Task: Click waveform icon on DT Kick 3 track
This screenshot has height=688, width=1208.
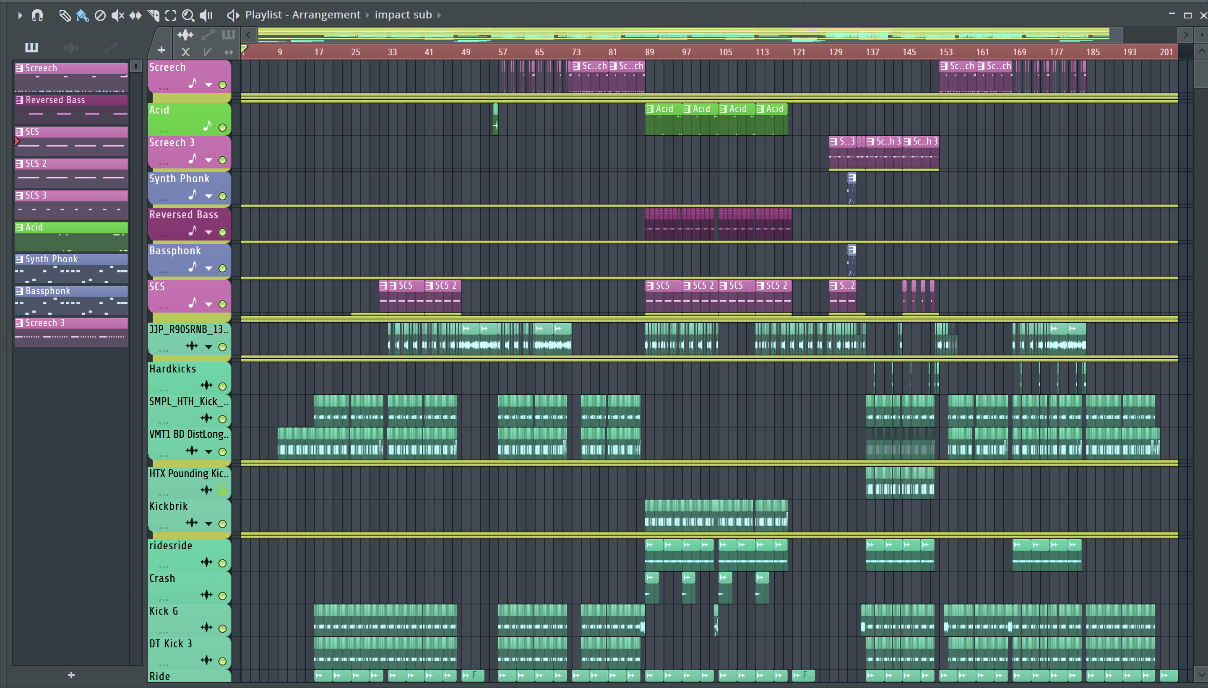Action: [x=206, y=660]
